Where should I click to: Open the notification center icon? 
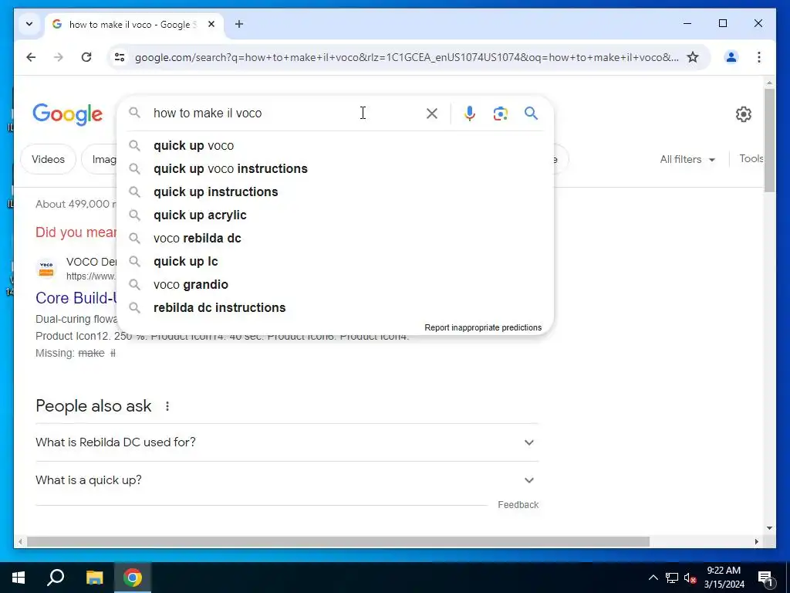[x=765, y=578]
